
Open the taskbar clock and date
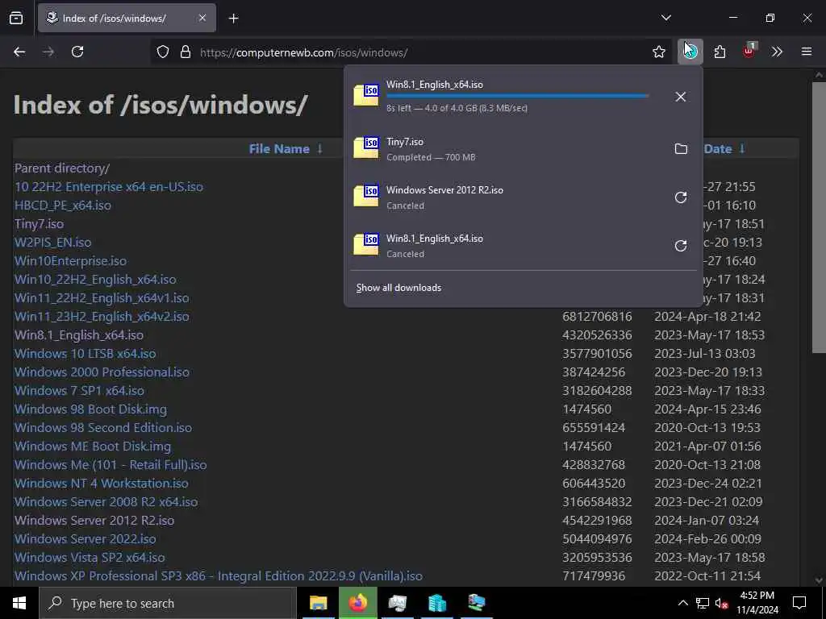click(757, 603)
